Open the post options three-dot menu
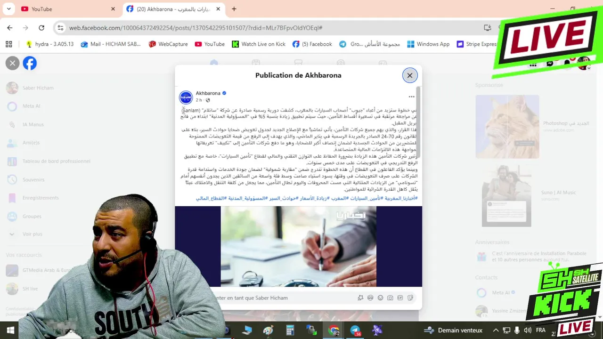 (412, 97)
